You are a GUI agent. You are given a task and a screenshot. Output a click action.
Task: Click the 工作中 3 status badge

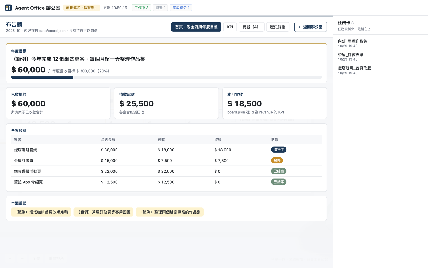141,8
